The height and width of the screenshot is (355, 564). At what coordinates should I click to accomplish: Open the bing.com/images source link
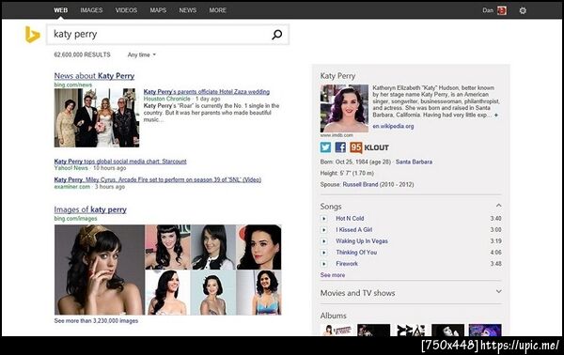tap(75, 219)
